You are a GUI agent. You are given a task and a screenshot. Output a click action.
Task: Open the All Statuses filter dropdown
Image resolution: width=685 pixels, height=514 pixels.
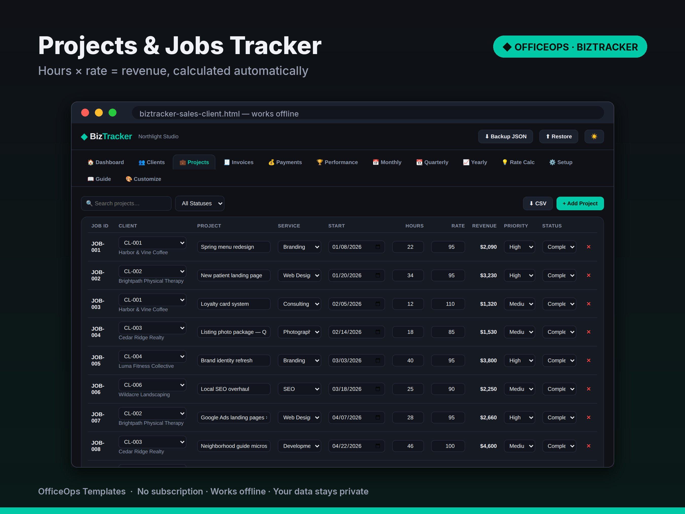(x=200, y=204)
